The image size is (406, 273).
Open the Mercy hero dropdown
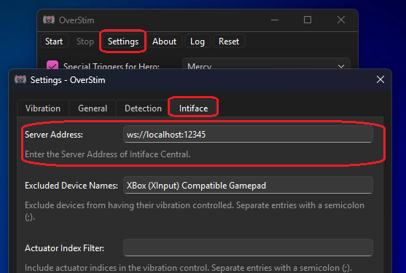tap(266, 64)
